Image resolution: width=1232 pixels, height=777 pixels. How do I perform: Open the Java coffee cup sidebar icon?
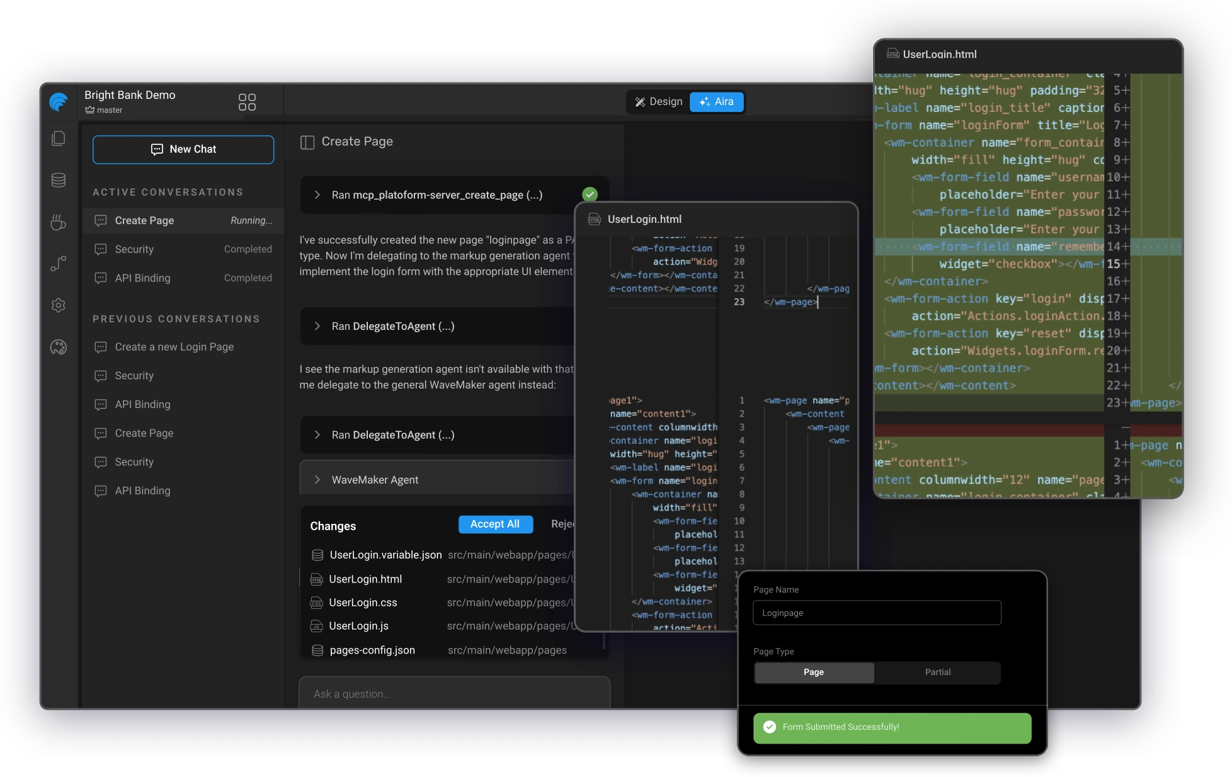(59, 222)
